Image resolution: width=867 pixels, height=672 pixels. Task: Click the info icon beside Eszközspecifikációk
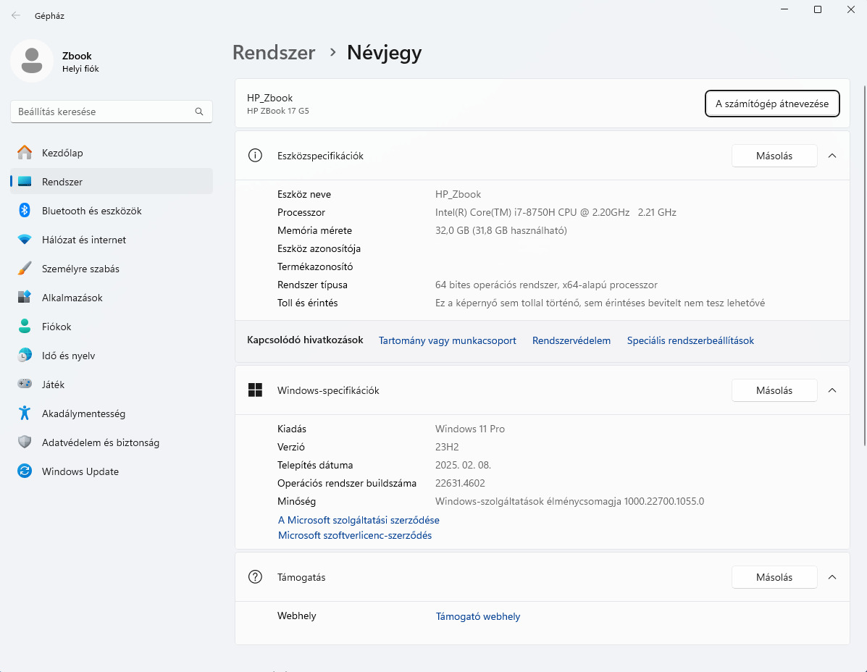255,155
